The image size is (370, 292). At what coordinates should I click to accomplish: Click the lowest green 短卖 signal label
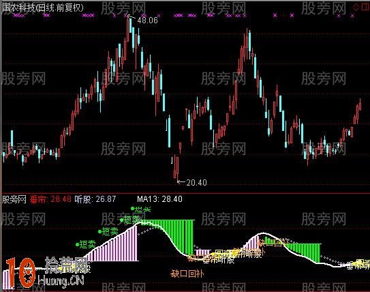click(86, 244)
